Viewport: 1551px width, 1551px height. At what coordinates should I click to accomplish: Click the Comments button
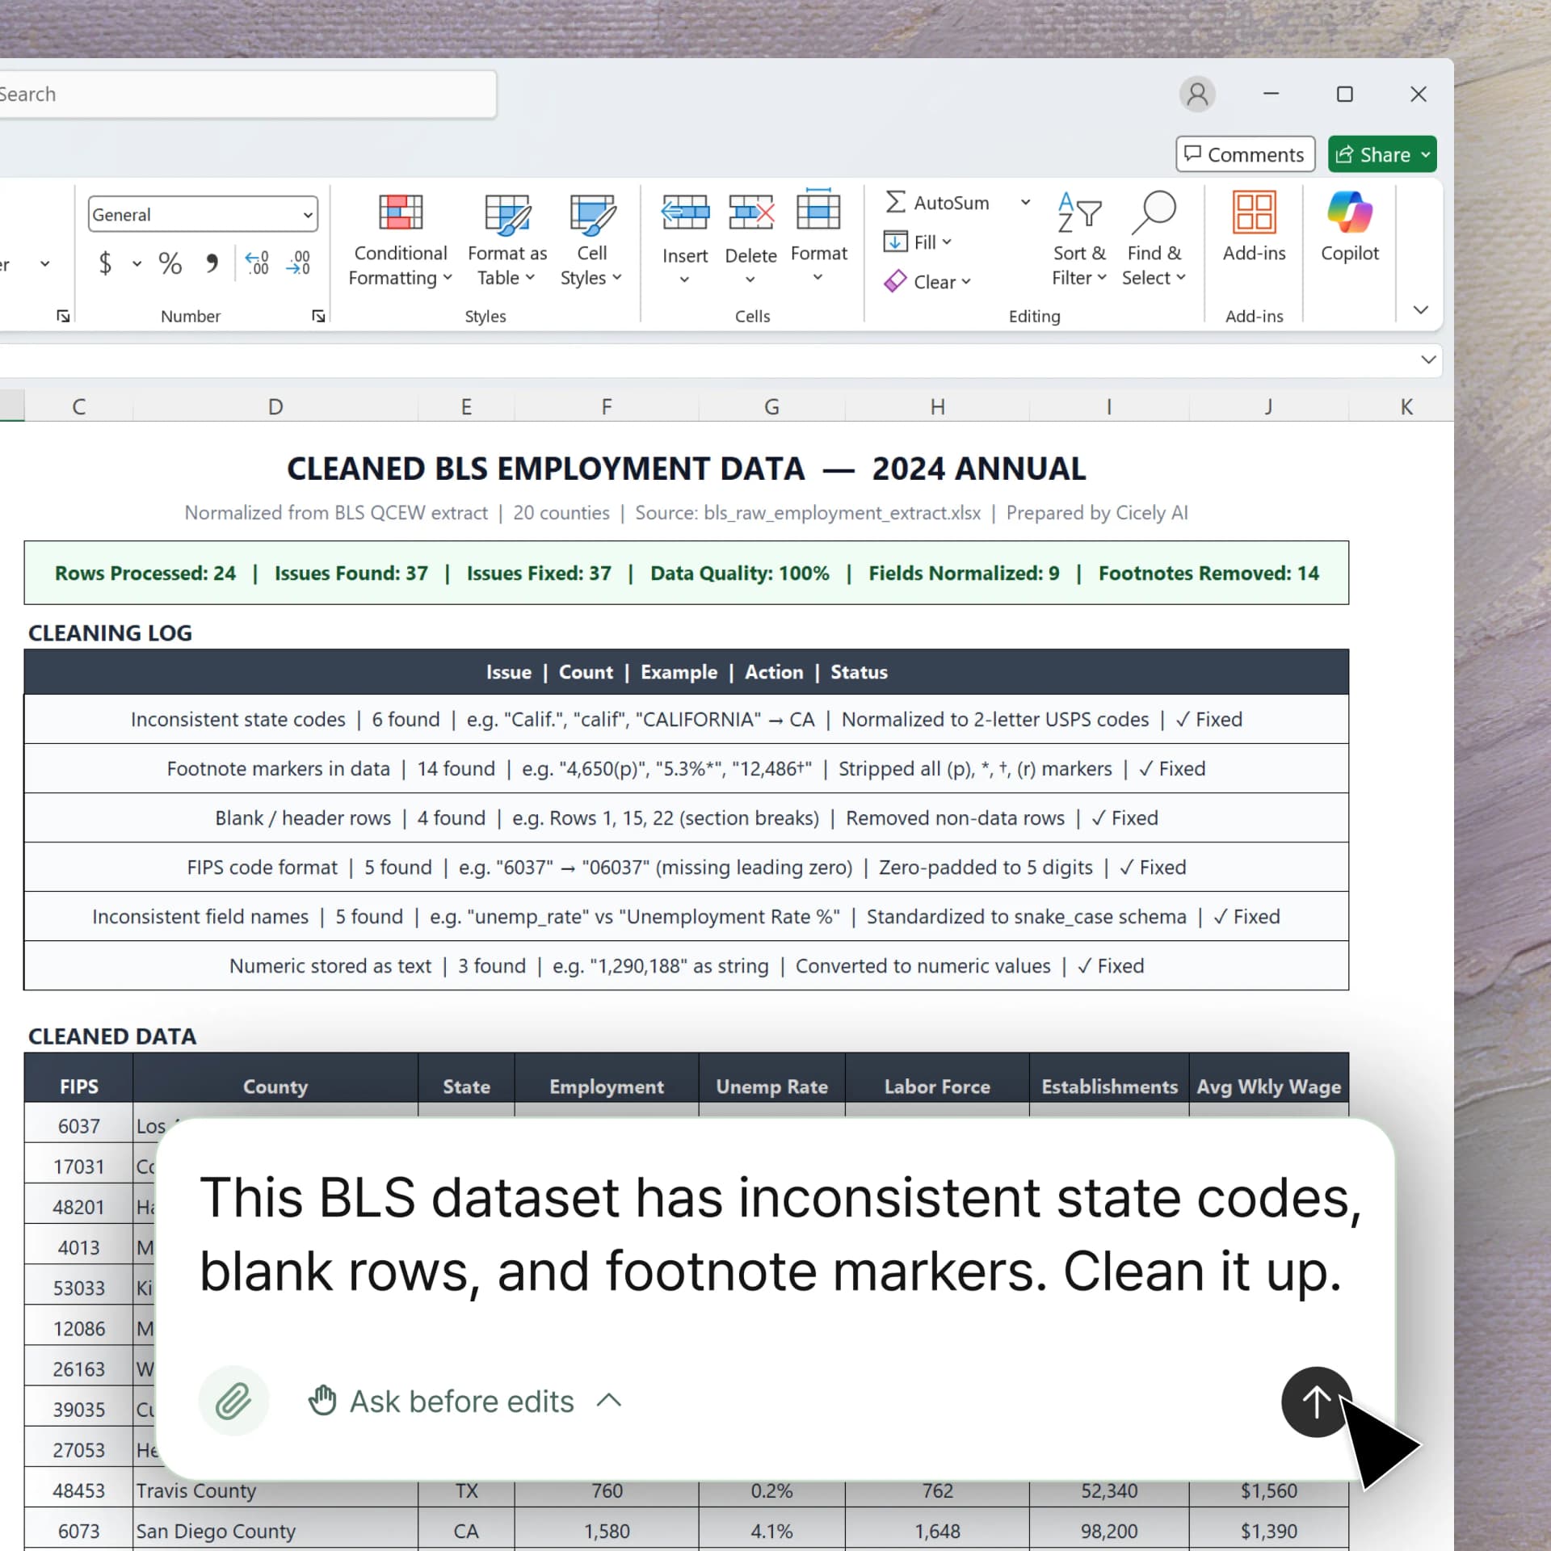tap(1244, 153)
